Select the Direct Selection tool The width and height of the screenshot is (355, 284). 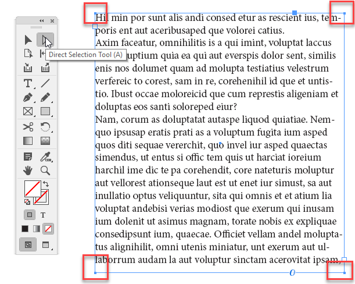coord(44,40)
